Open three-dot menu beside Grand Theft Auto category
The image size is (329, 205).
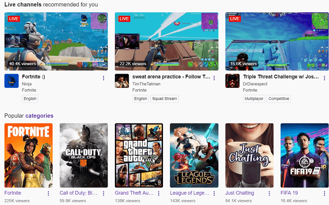(x=159, y=194)
